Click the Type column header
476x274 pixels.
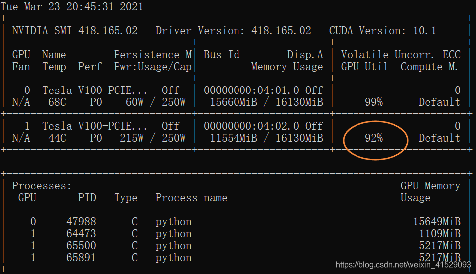[x=125, y=198]
